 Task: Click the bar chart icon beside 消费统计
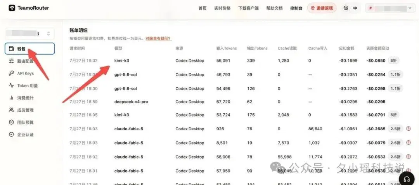click(x=12, y=98)
